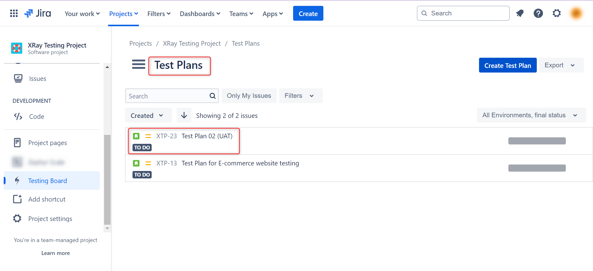
Task: Click the magnifier icon in test plan search
Action: pyautogui.click(x=212, y=96)
